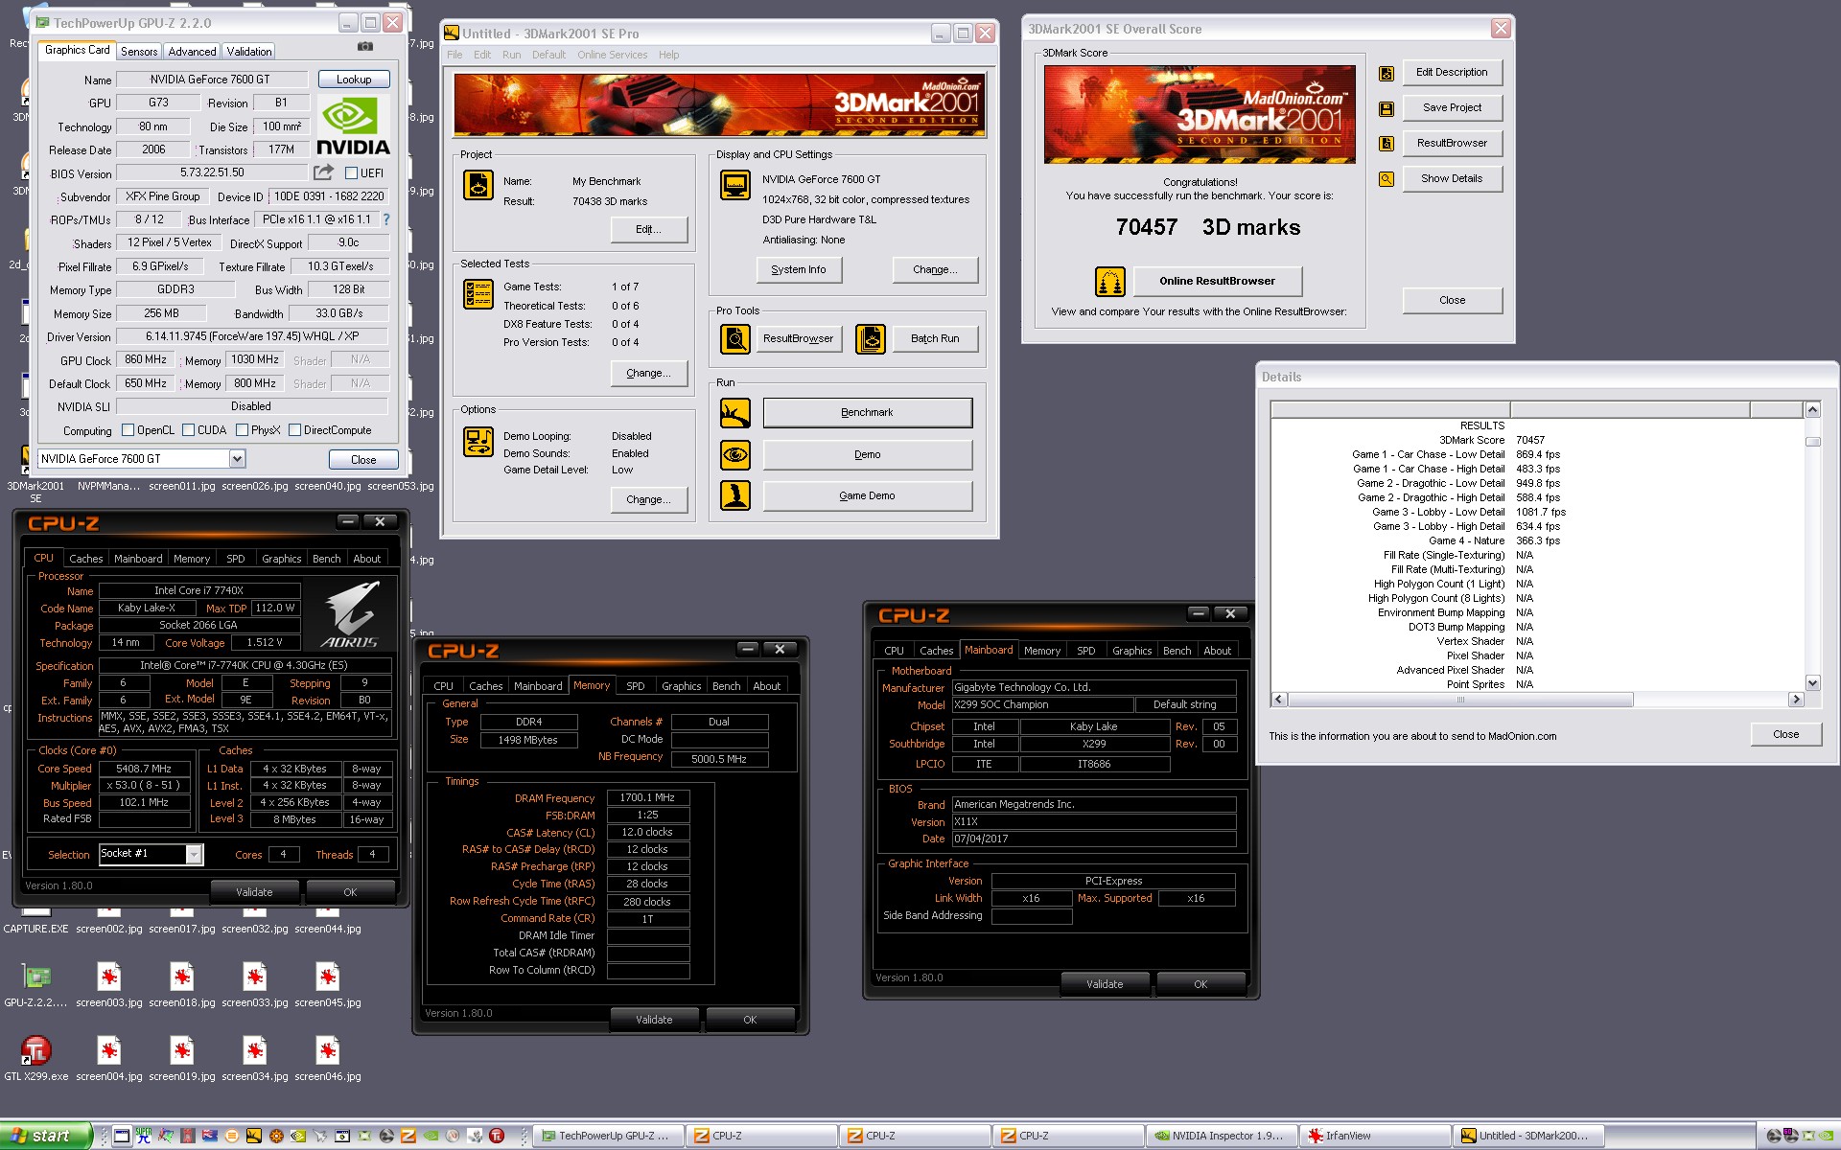Open NVIDIA Inspector from the taskbar
The image size is (1841, 1150).
(x=1220, y=1136)
